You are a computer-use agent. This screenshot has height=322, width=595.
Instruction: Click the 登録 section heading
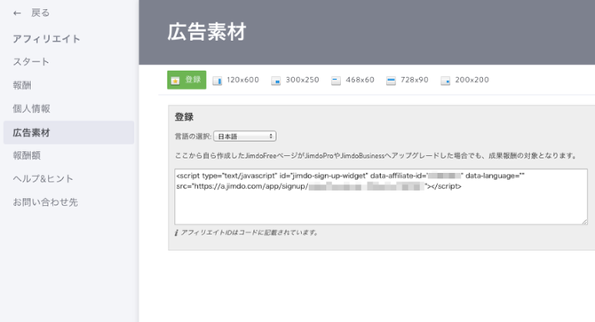[x=184, y=117]
